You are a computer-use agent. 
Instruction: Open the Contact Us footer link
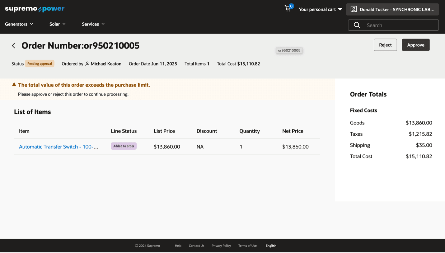point(196,246)
